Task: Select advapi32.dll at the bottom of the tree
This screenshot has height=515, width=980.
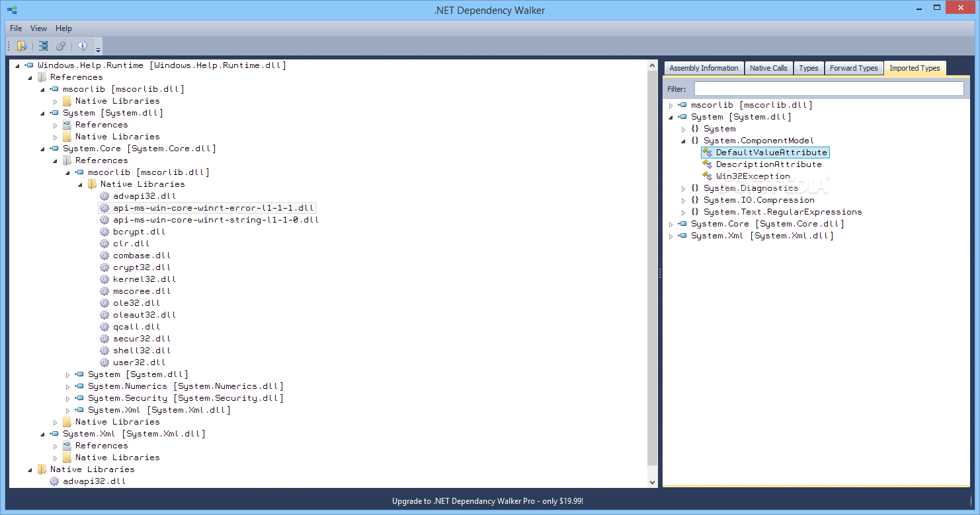Action: [94, 481]
